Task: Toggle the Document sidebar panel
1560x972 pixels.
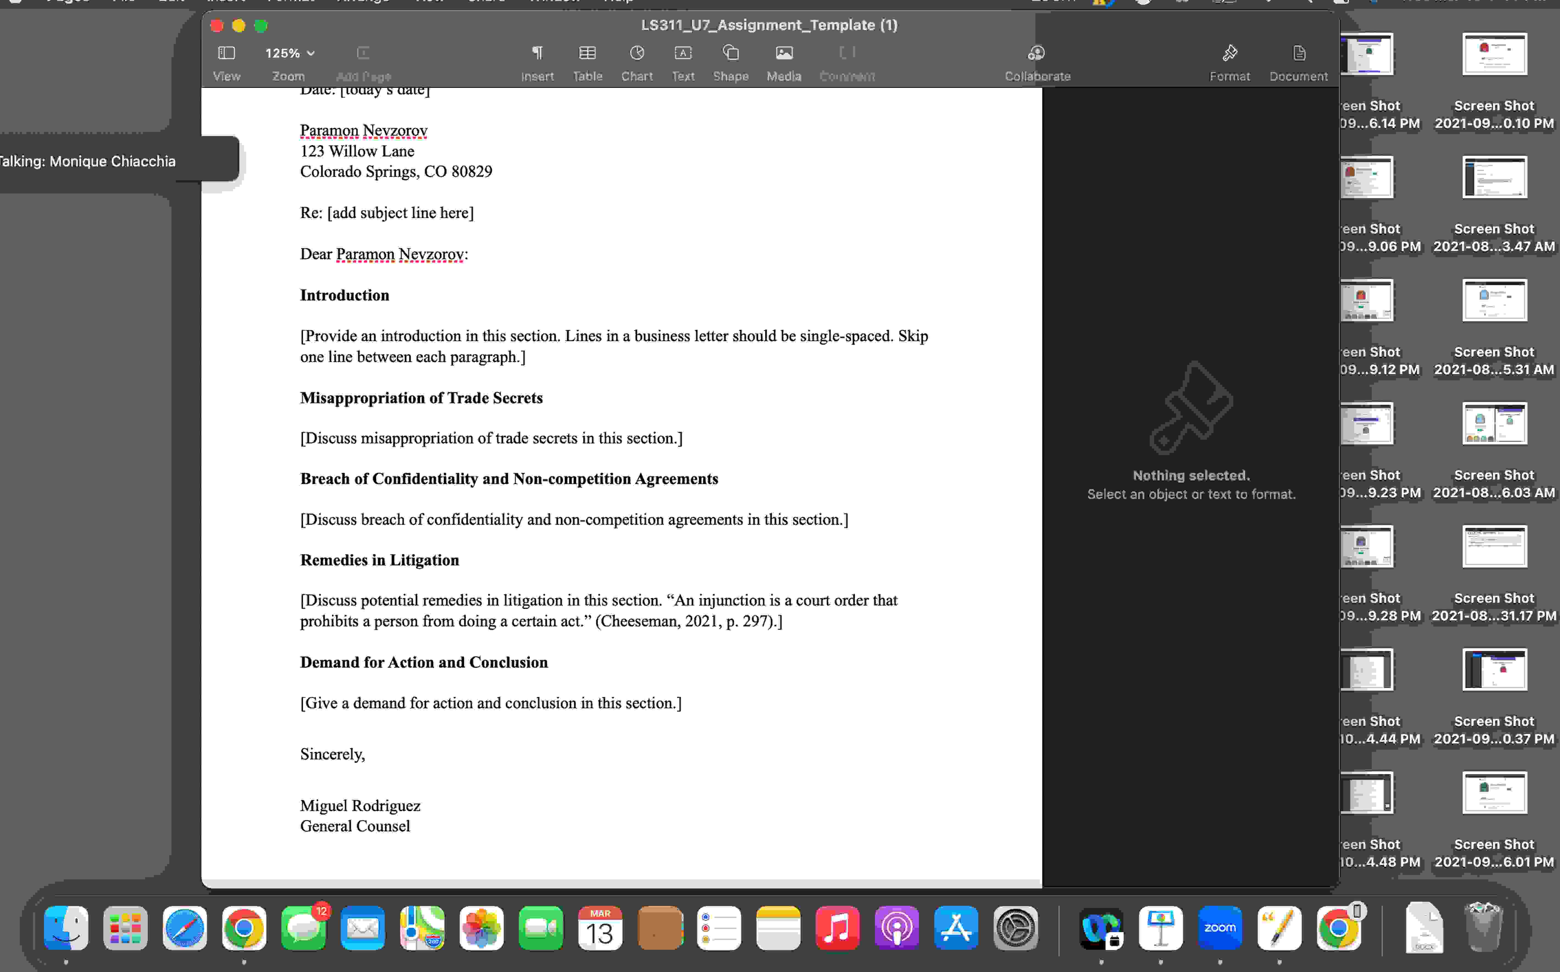Action: (1298, 61)
